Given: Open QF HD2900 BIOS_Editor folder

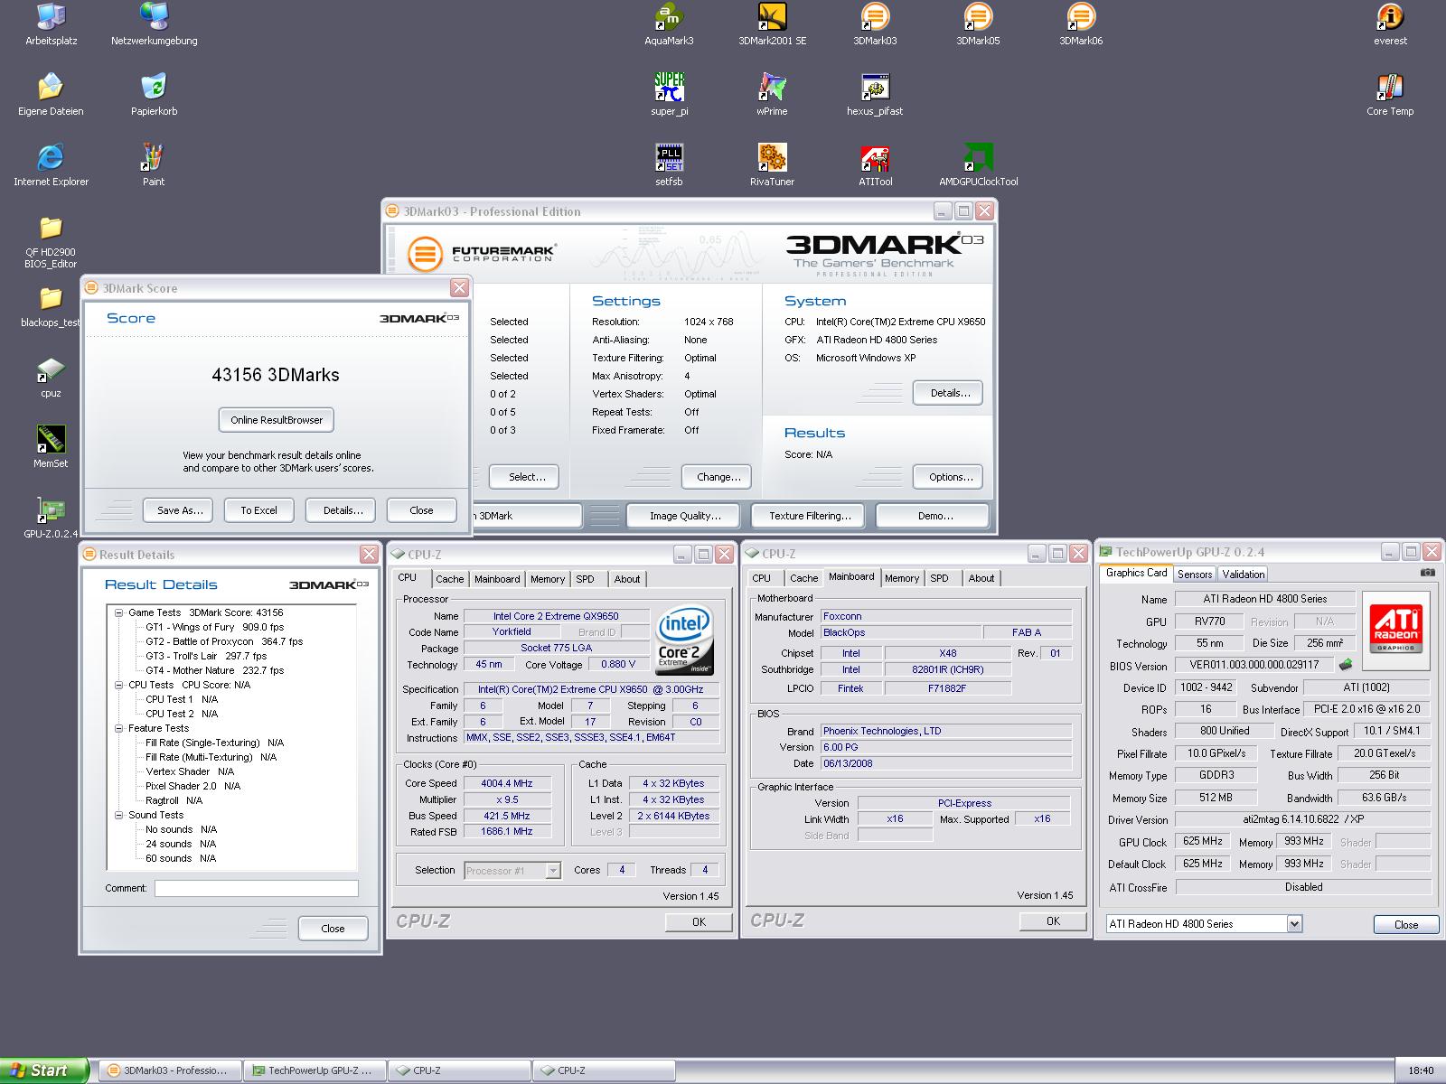Looking at the screenshot, I should tap(51, 242).
